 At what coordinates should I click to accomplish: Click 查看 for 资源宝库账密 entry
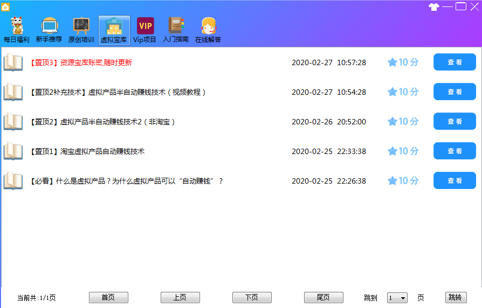point(455,62)
